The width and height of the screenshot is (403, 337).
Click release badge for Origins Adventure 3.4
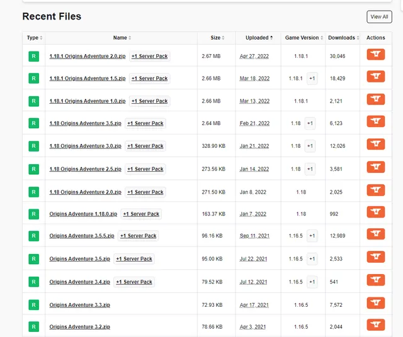(33, 282)
